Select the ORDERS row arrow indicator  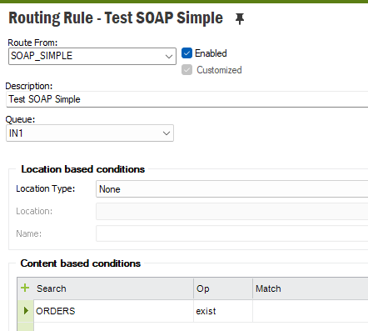[x=26, y=310]
